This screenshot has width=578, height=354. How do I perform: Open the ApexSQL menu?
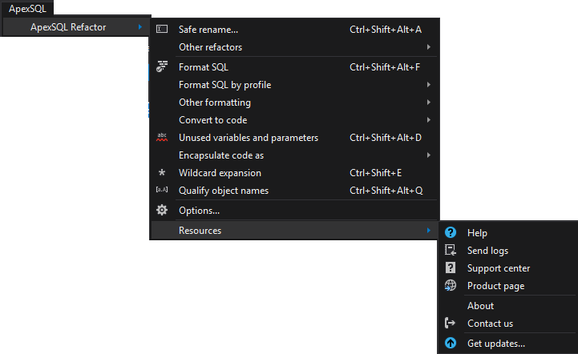27,9
